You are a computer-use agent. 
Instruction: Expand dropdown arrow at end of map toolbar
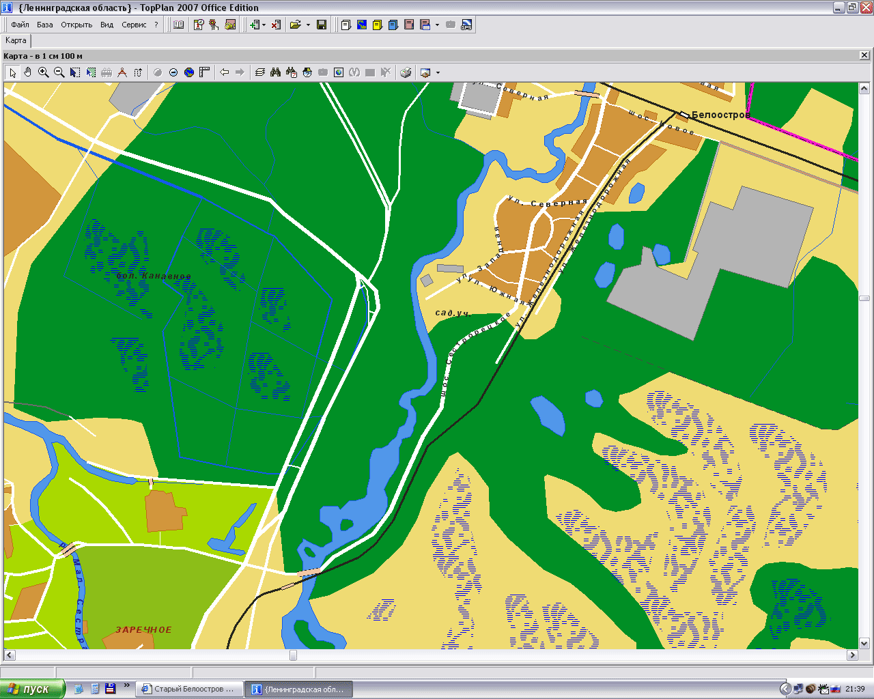click(x=438, y=73)
